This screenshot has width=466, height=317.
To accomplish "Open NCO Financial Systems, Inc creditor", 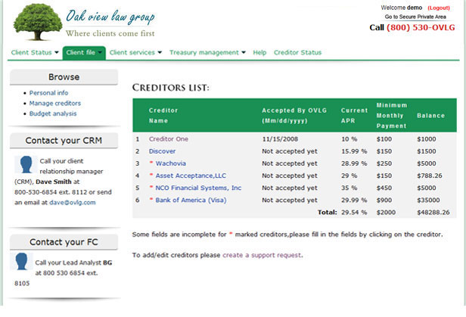I will pos(198,188).
